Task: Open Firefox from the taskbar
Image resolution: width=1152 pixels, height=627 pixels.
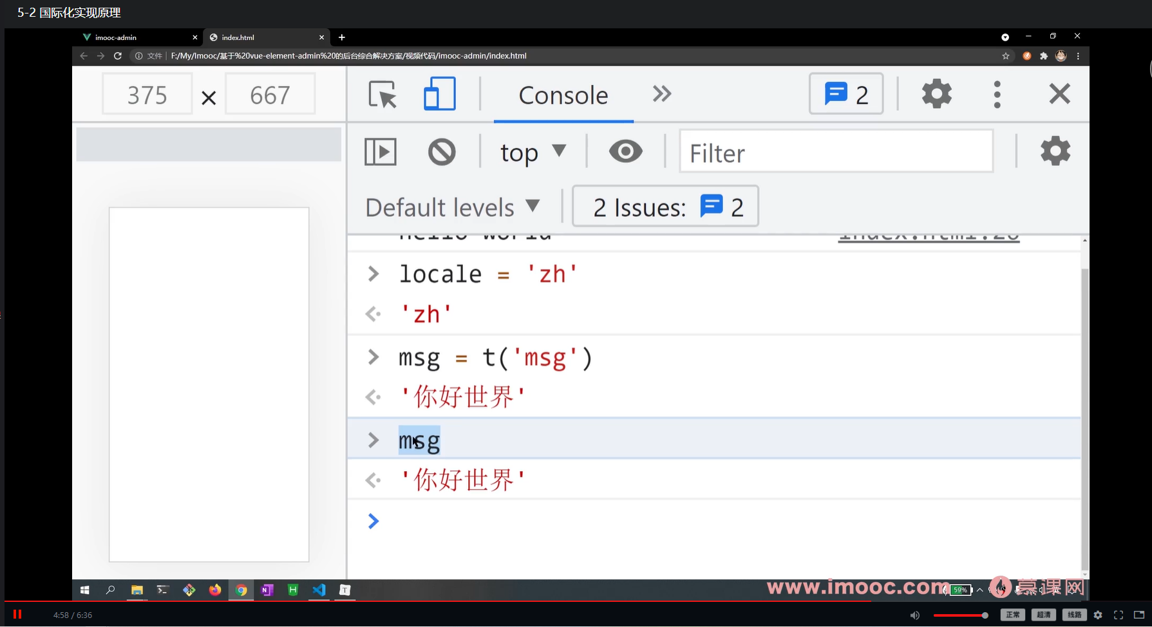Action: pyautogui.click(x=215, y=590)
